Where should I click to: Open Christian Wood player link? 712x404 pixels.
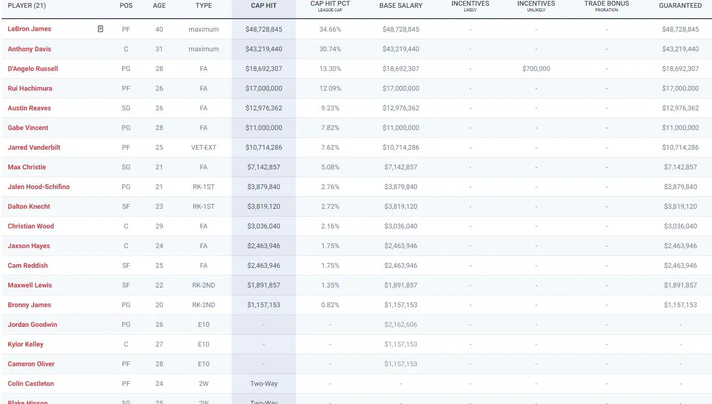[x=31, y=226]
